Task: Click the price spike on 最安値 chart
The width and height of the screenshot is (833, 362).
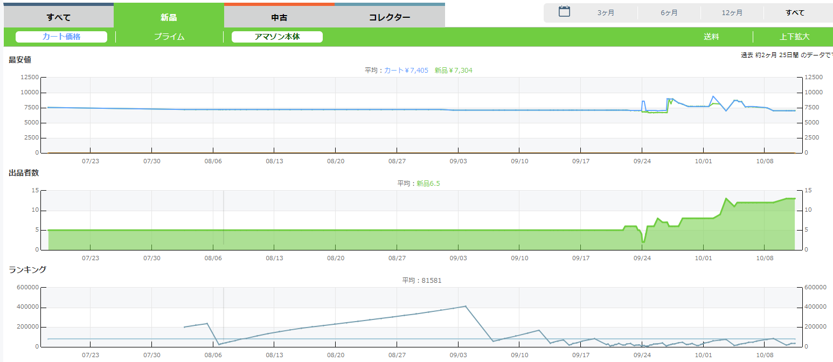Action: pyautogui.click(x=713, y=96)
